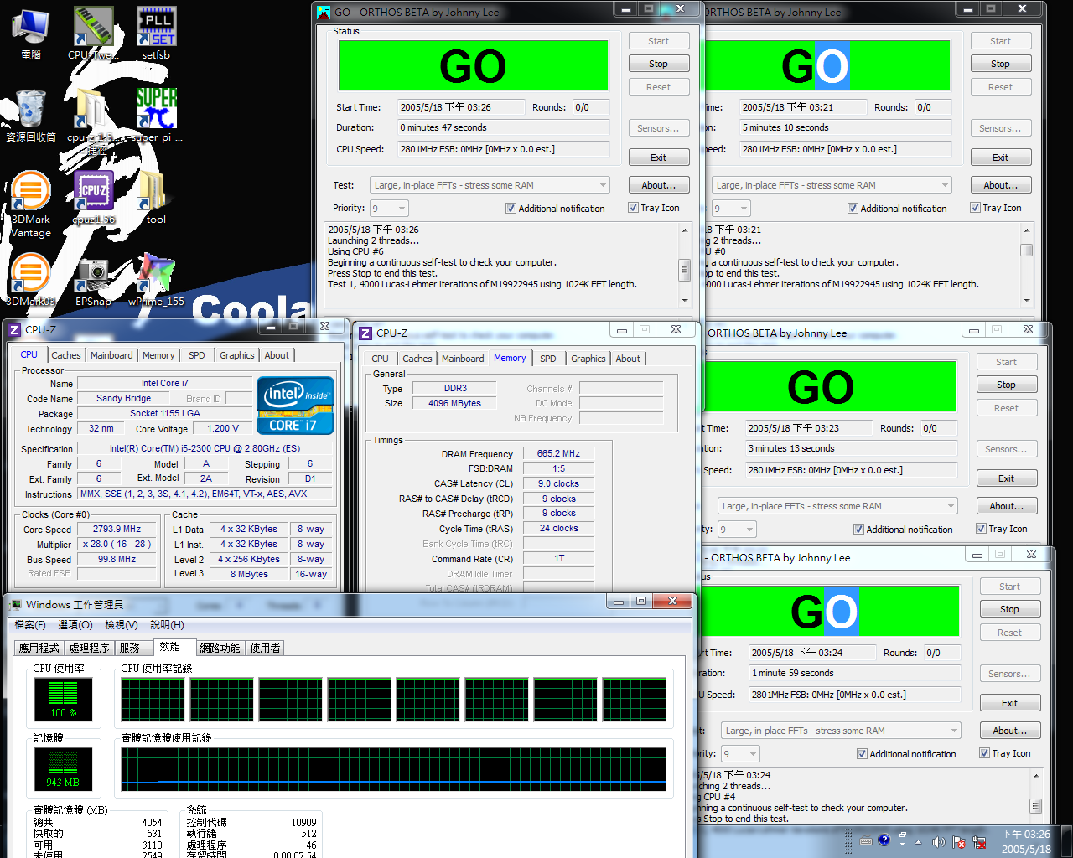Open Priority dropdown in front ORTHOS window
The image size is (1073, 858).
[389, 208]
